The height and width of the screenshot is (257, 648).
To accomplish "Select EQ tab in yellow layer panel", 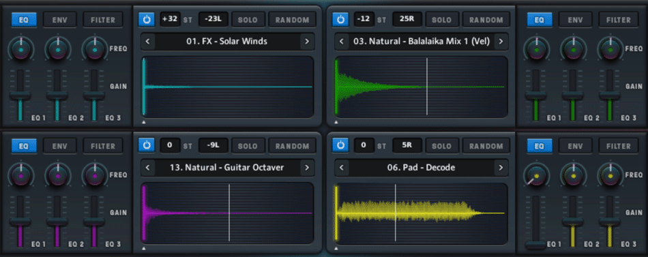I will 540,146.
